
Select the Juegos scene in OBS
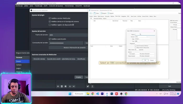click(22, 68)
